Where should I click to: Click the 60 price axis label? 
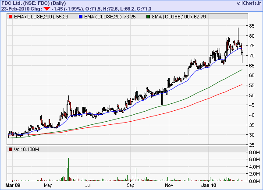[x=252, y=75]
